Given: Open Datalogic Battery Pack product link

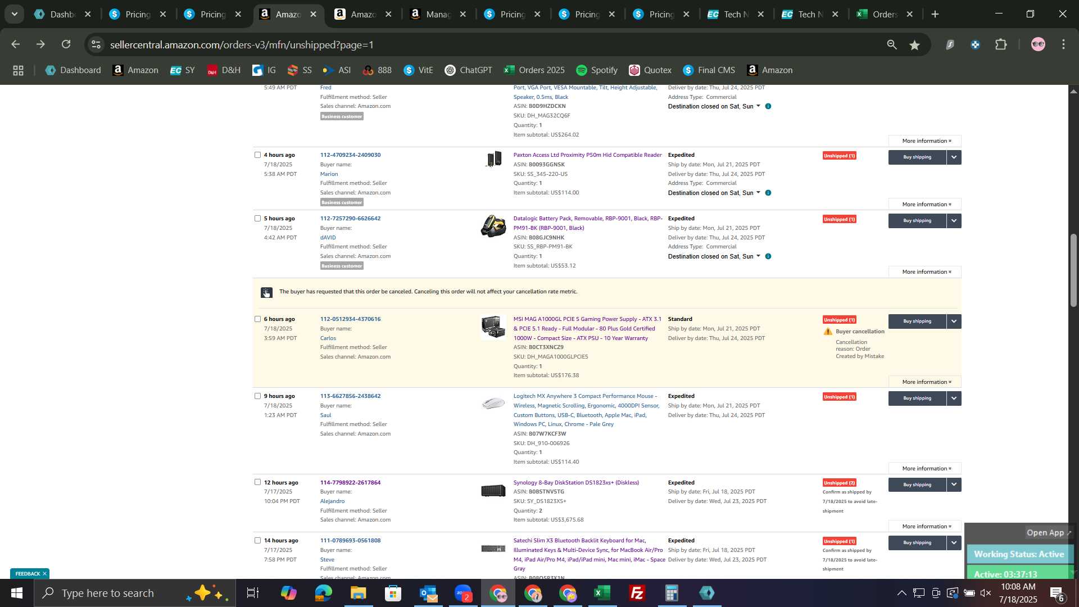Looking at the screenshot, I should tap(588, 223).
